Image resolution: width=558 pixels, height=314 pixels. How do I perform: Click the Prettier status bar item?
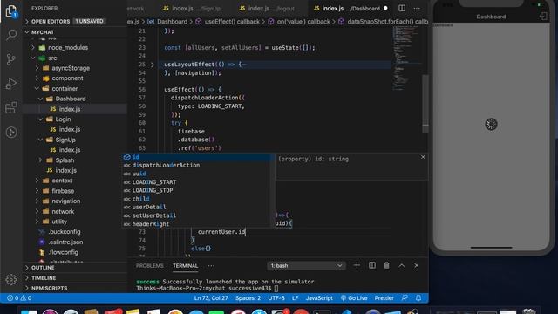pyautogui.click(x=384, y=298)
